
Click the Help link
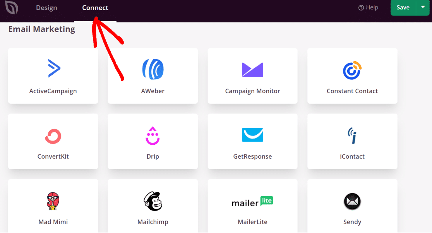(372, 7)
